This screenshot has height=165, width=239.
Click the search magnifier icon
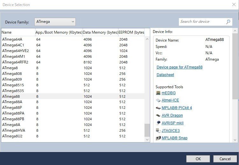pos(228,22)
